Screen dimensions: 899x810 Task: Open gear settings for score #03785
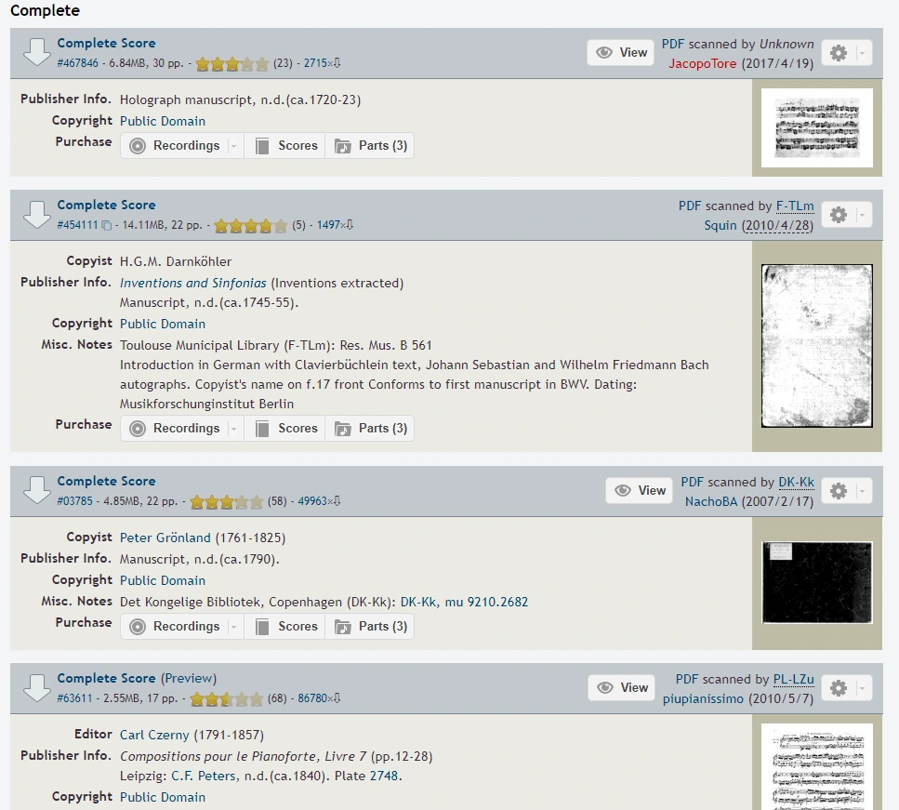pos(839,491)
